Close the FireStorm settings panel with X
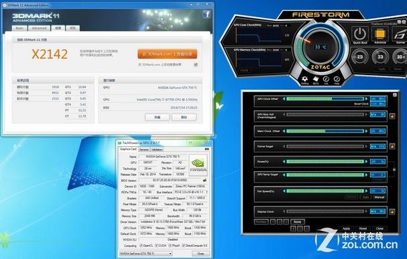 (394, 95)
